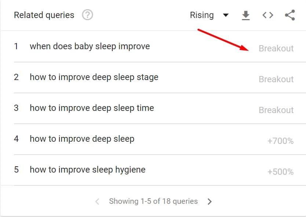Select "how to improve deep sleep stage" query

tap(94, 77)
